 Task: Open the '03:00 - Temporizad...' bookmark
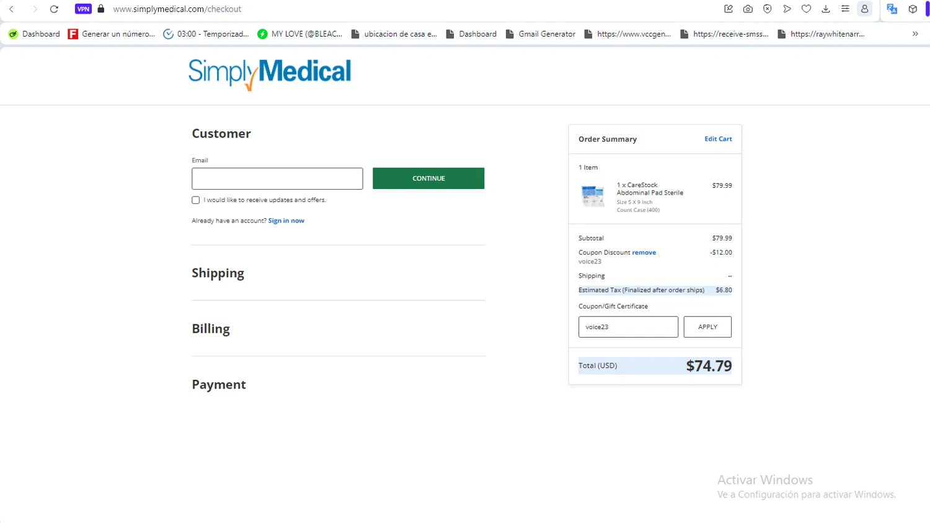pyautogui.click(x=206, y=34)
